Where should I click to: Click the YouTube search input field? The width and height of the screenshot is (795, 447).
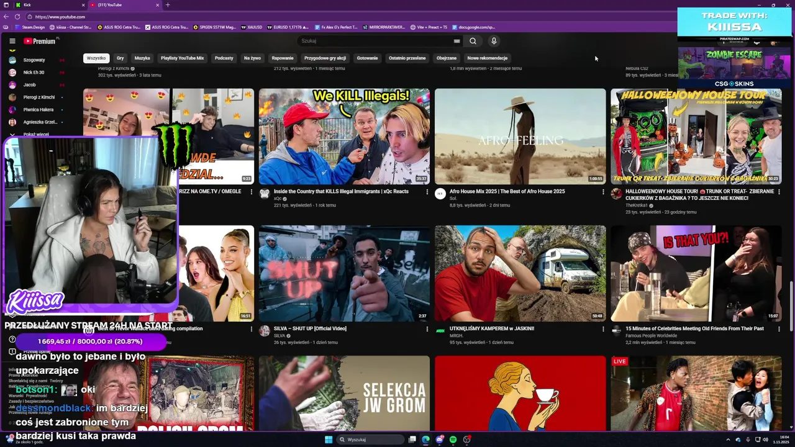pos(375,41)
